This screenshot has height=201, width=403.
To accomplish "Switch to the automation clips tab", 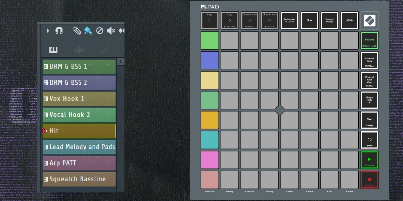I will click(105, 50).
